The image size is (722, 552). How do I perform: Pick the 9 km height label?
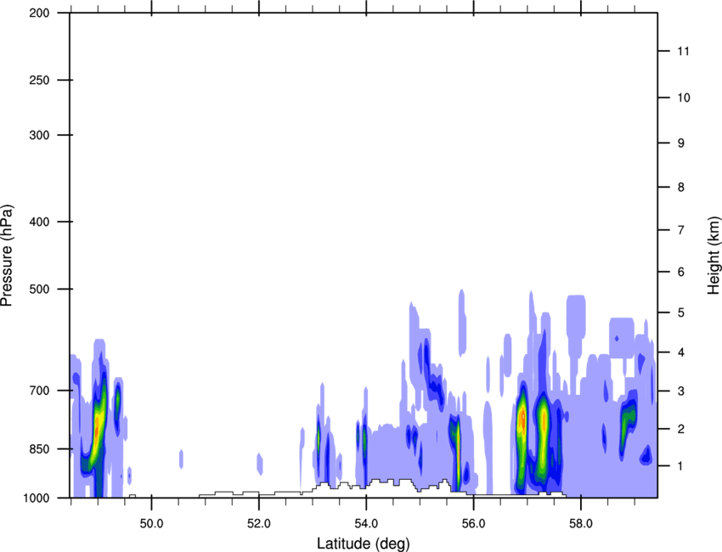pos(680,144)
